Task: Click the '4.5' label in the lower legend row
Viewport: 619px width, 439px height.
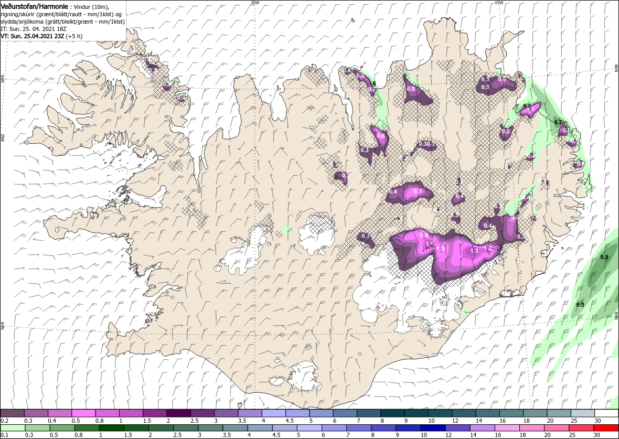Action: [276, 436]
